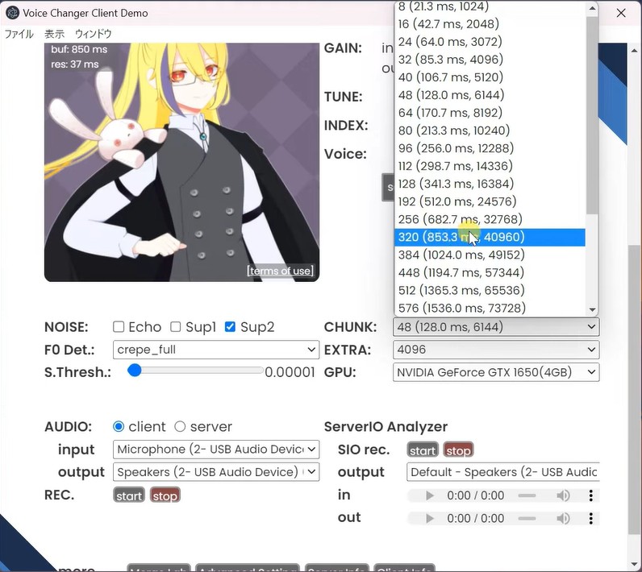The width and height of the screenshot is (642, 572).
Task: Play the 'out' audio track
Action: pos(430,518)
